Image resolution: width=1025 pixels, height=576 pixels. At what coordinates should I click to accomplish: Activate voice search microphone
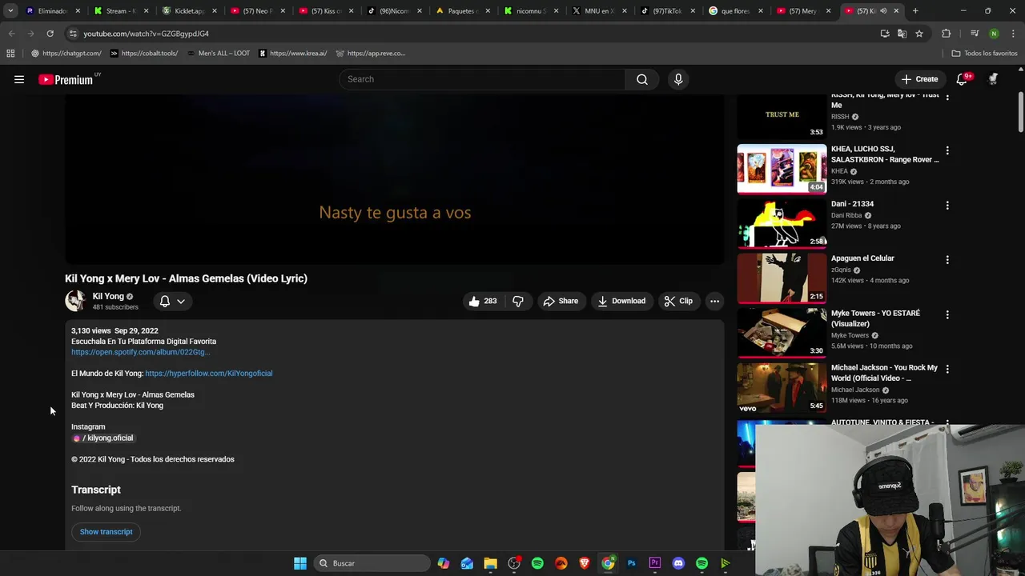click(678, 79)
